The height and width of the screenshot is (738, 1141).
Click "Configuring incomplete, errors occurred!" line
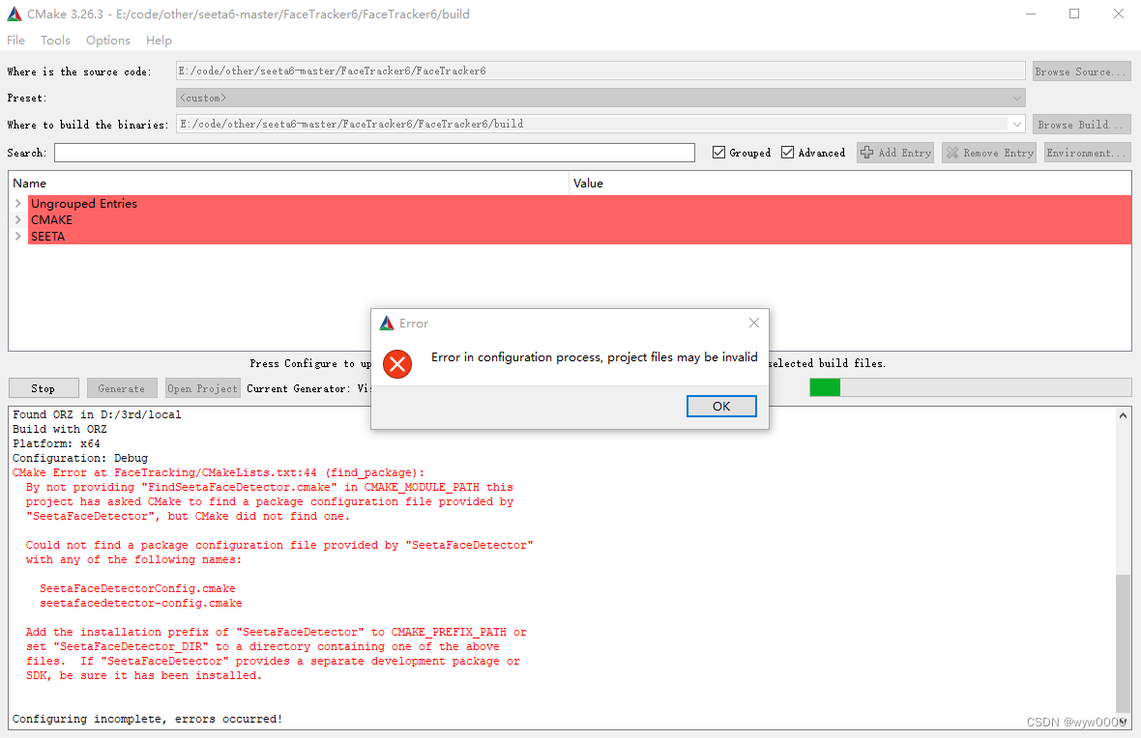point(147,719)
